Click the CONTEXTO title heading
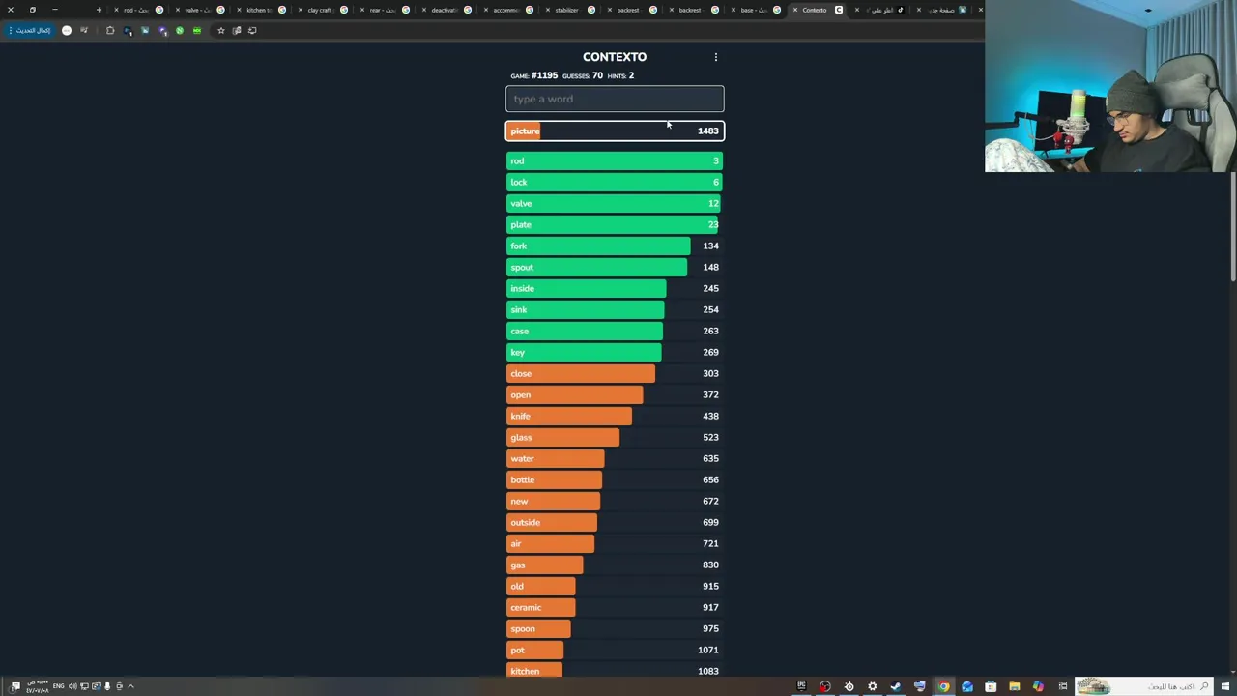The width and height of the screenshot is (1237, 696). [615, 57]
